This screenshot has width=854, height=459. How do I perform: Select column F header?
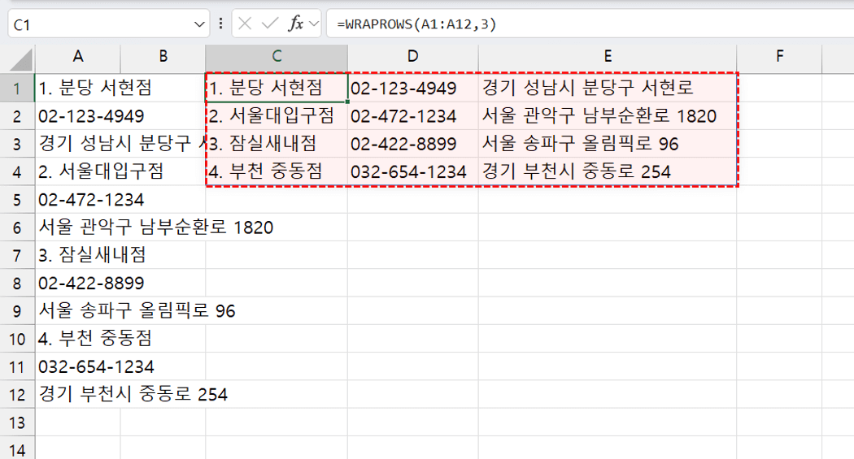779,56
